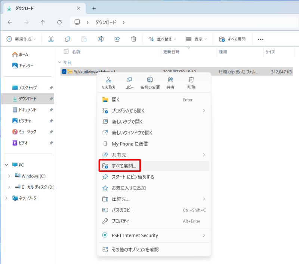Click the Copy icon in context menu
The width and height of the screenshot is (299, 264).
(129, 80)
